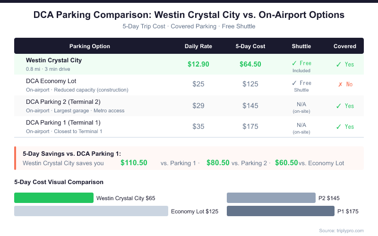Click the DCA Parking 2 covered checkmark
This screenshot has height=236, width=378.
coord(338,106)
